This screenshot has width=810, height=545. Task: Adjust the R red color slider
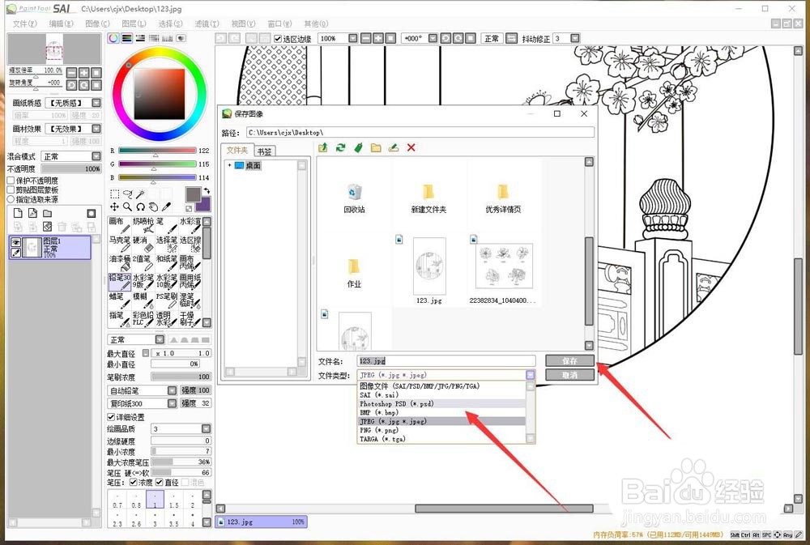click(x=157, y=151)
